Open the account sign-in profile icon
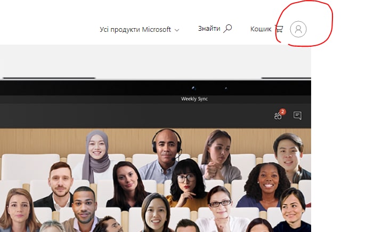 pyautogui.click(x=298, y=29)
